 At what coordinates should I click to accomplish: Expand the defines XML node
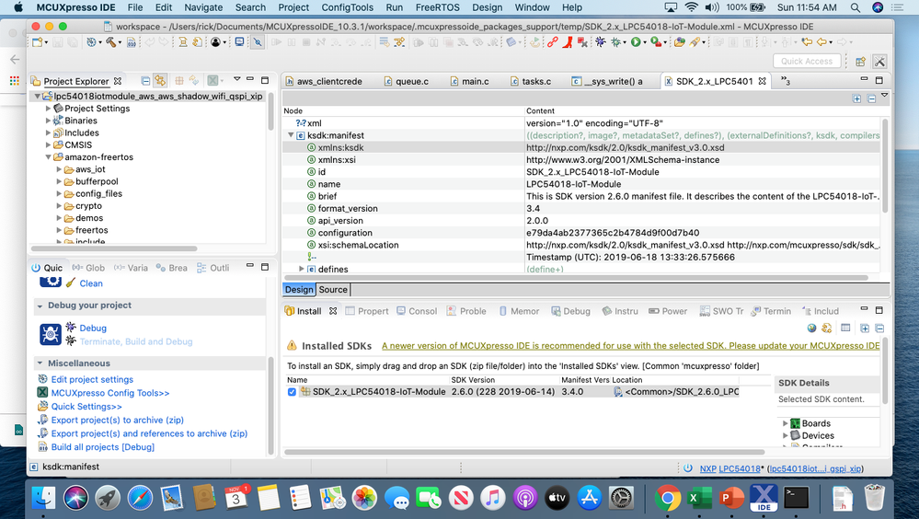point(301,270)
